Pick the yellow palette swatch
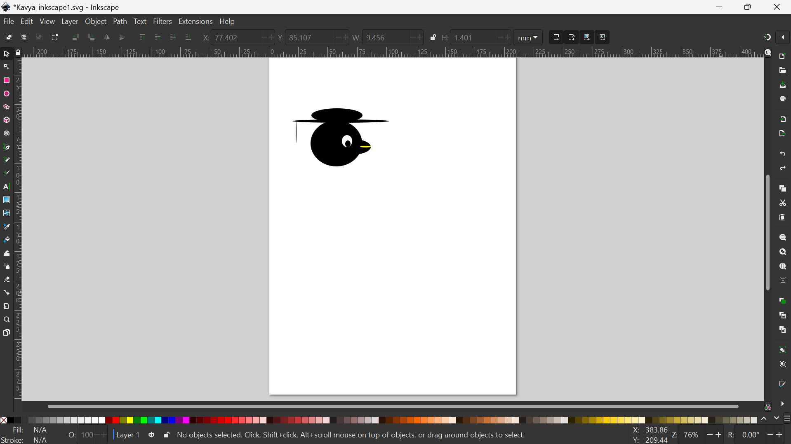791x444 pixels. (130, 420)
